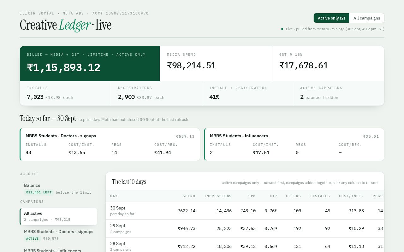Screen dimensions: 404x252
Task: Sort table by CTR column
Action: (273, 196)
